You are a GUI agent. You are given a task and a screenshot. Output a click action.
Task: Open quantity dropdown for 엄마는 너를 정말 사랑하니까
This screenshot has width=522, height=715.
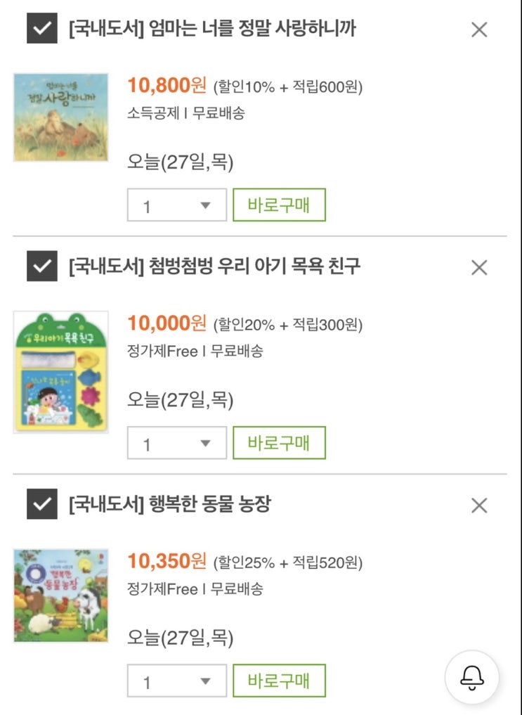pyautogui.click(x=177, y=205)
